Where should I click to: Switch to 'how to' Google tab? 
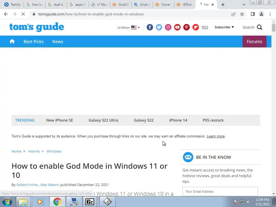point(34,5)
